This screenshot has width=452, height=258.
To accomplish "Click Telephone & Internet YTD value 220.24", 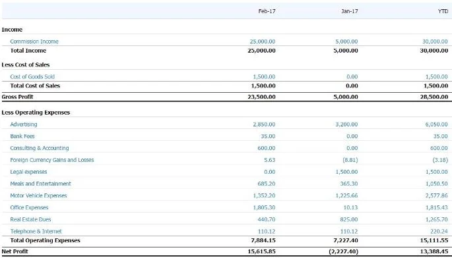I will [439, 231].
